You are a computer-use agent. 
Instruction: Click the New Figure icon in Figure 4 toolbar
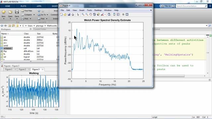coord(61,15)
